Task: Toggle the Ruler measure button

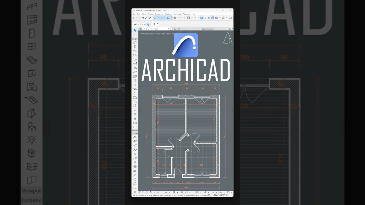Action: [168, 18]
